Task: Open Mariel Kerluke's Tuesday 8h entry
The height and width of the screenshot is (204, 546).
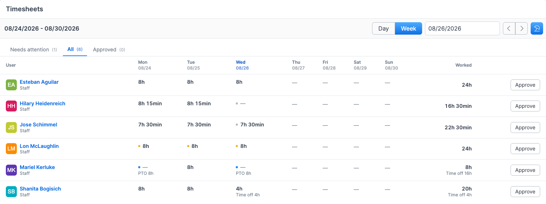Action: (x=190, y=167)
